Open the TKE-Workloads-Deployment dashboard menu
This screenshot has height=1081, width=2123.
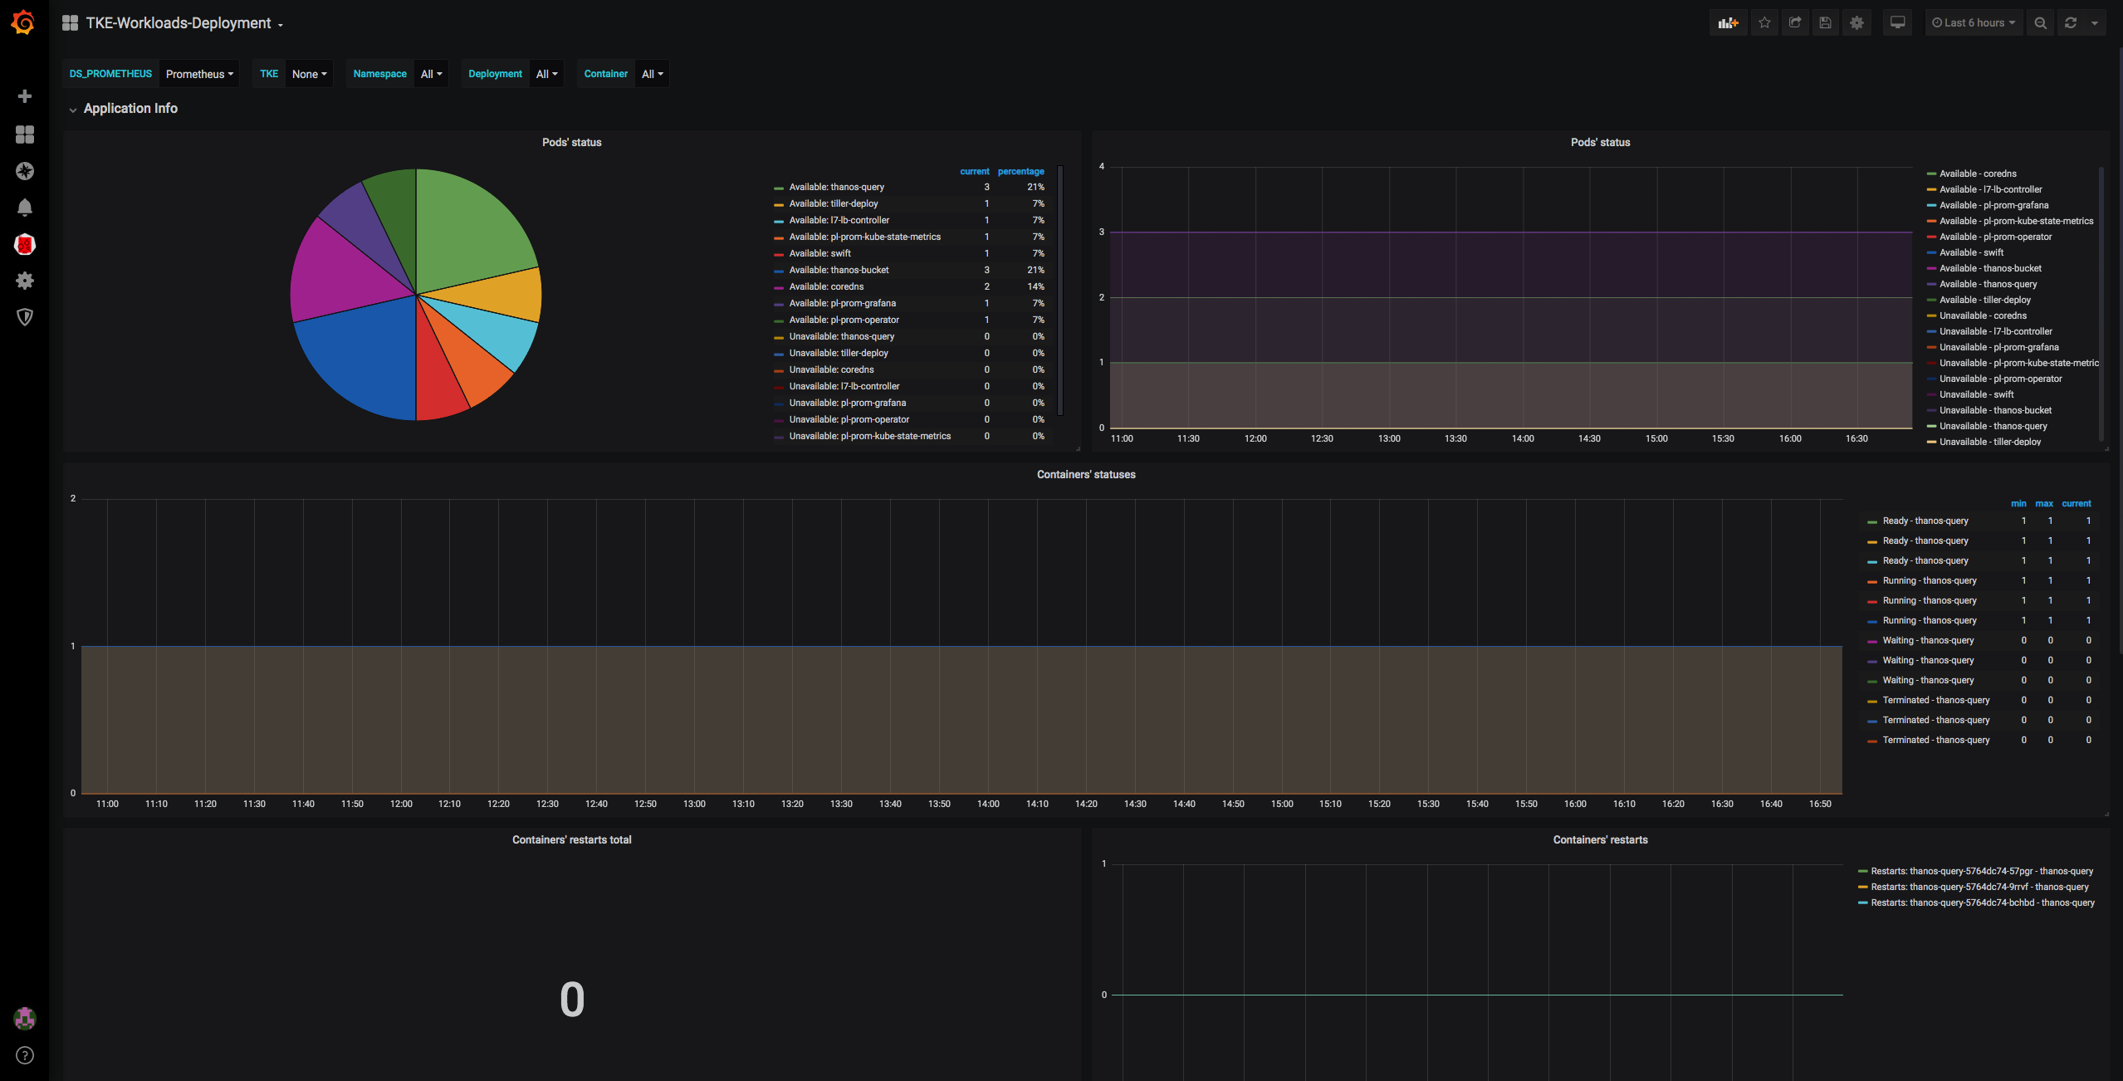click(179, 23)
